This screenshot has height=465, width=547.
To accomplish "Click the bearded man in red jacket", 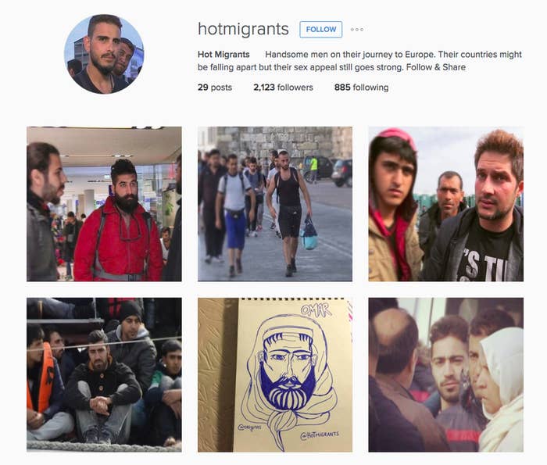I will click(119, 221).
